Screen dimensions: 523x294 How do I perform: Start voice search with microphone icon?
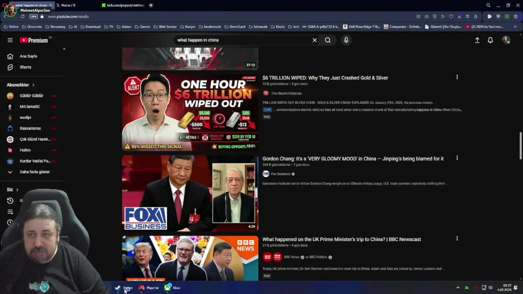click(346, 40)
